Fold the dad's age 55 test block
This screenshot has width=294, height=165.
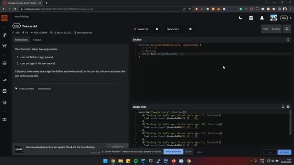pyautogui.click(x=137, y=124)
